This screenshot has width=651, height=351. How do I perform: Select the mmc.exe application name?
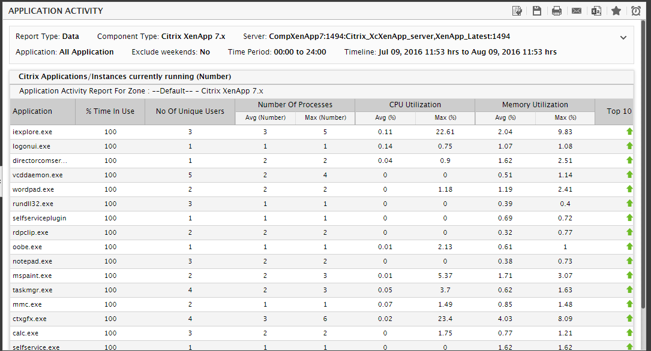(x=27, y=304)
